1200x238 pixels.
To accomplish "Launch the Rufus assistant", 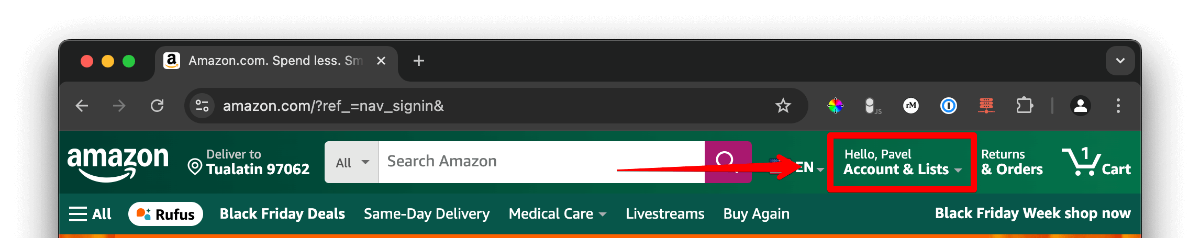I will [x=165, y=214].
